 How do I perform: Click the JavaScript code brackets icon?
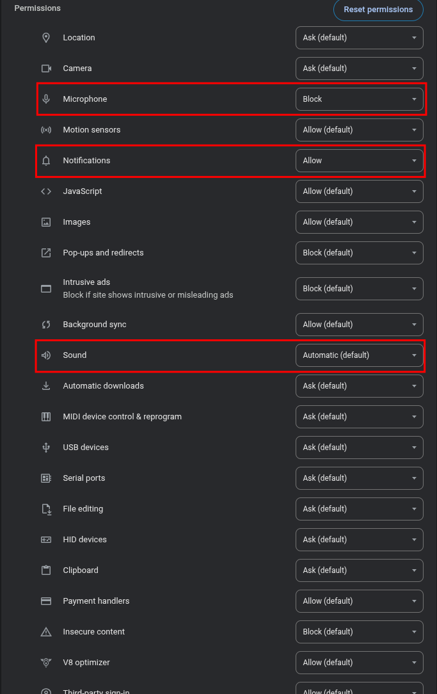[x=46, y=191]
